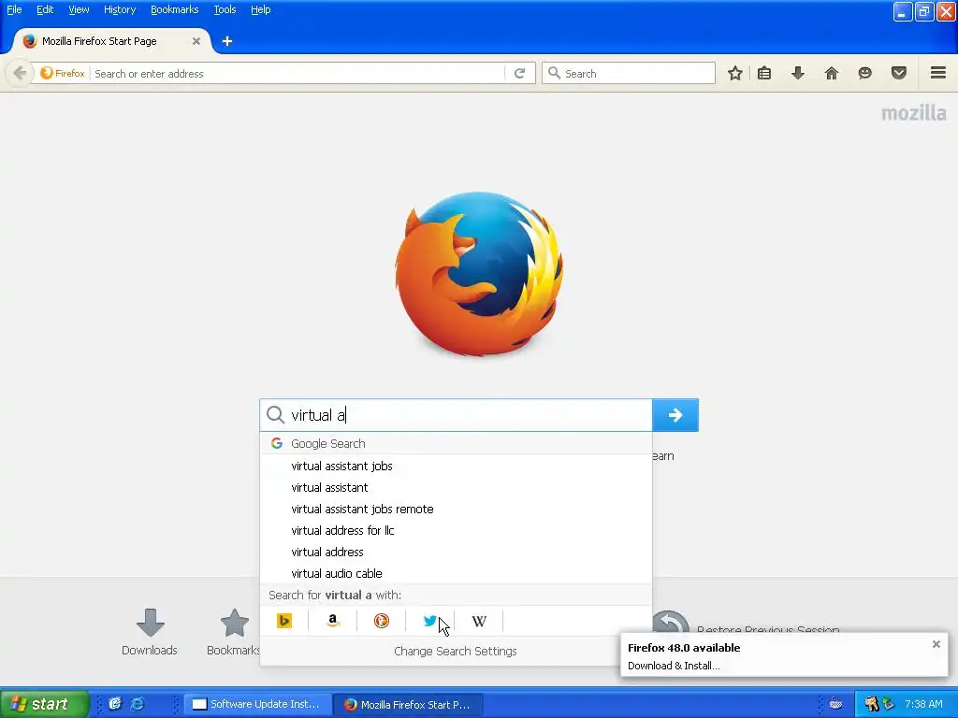Select suggestion "virtual assistant jobs"
The height and width of the screenshot is (718, 958).
click(x=456, y=466)
